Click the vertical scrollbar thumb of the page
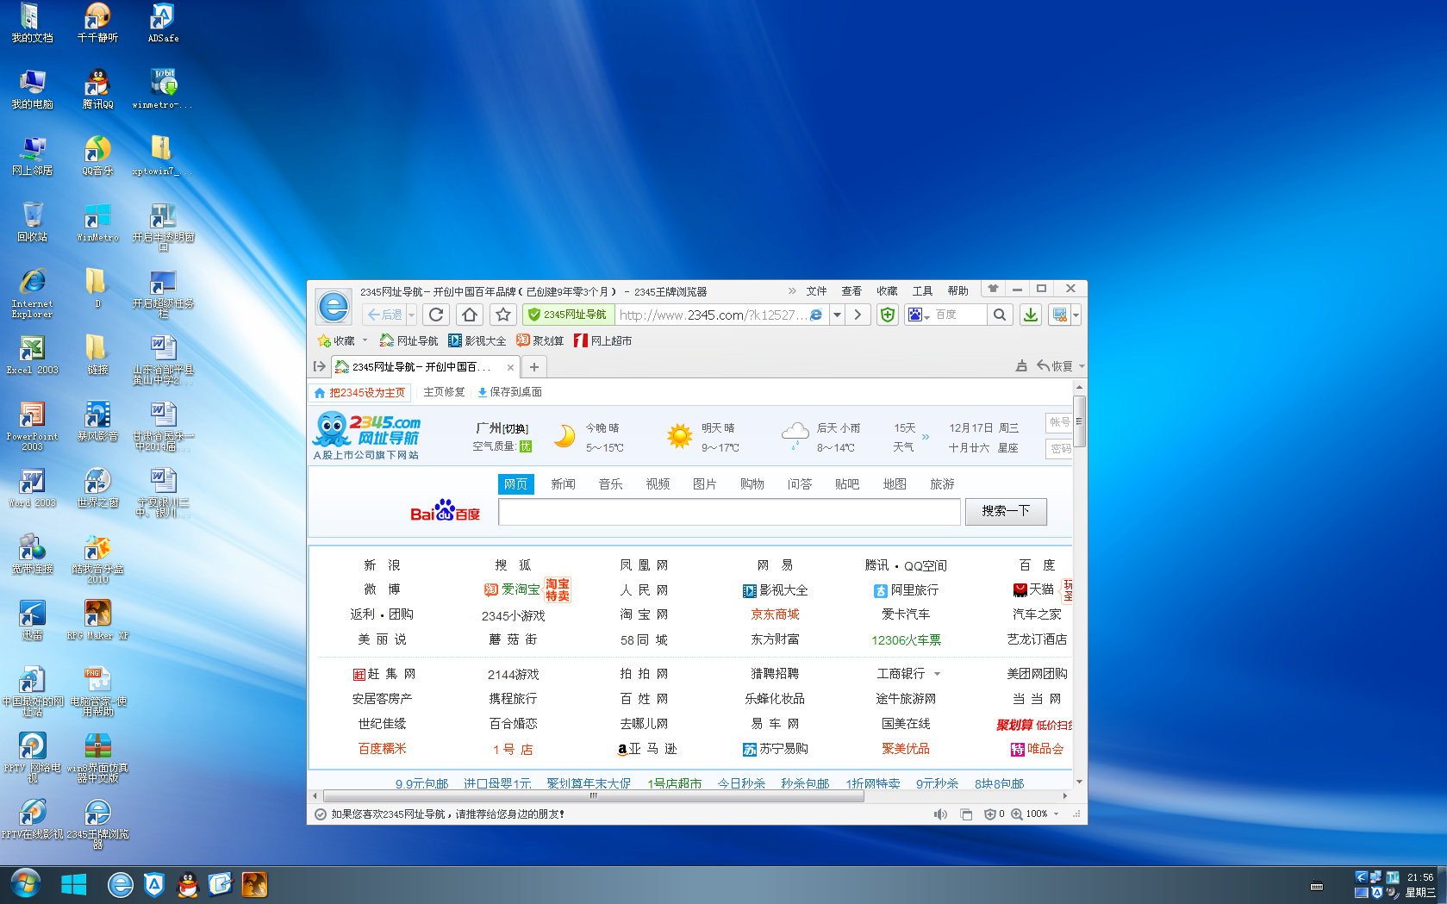Image resolution: width=1447 pixels, height=904 pixels. [x=1079, y=421]
